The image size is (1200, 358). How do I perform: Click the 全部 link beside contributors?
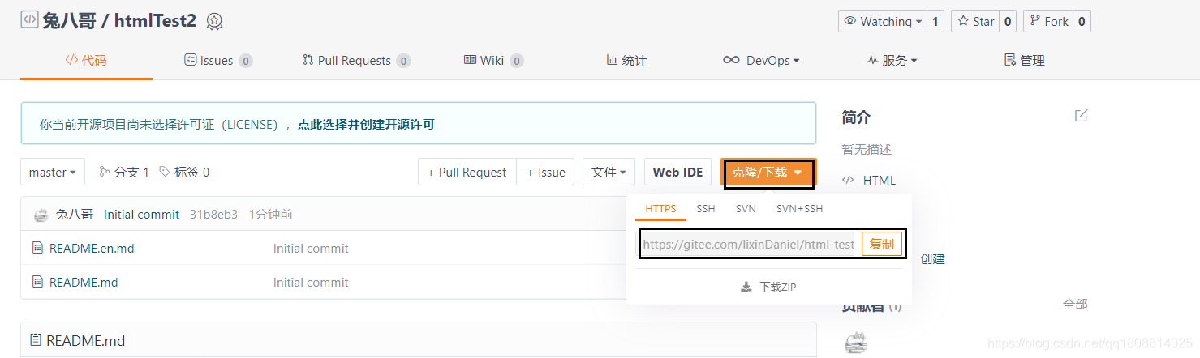coord(1075,304)
